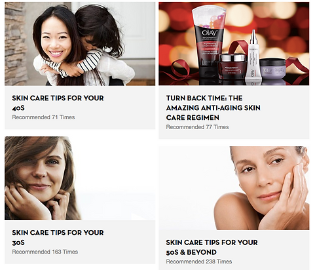
Task: Read 'Skin Care Tips For Your 40s' article
Action: tap(58, 103)
